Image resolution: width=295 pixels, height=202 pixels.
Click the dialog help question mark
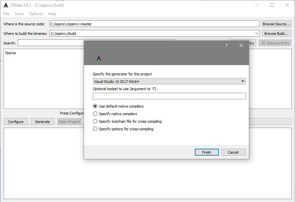click(x=226, y=45)
